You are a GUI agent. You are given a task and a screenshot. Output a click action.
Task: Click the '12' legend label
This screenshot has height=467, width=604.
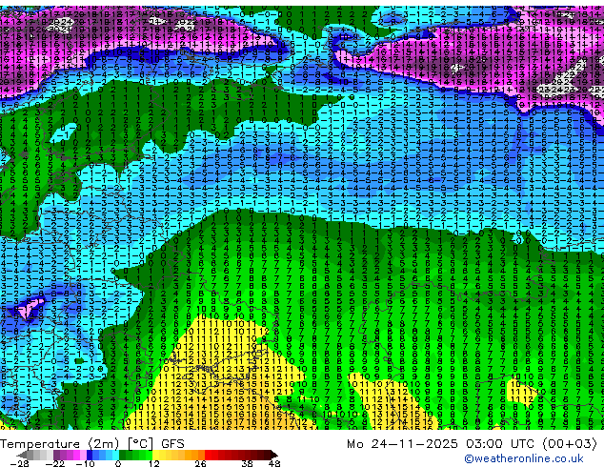click(154, 463)
